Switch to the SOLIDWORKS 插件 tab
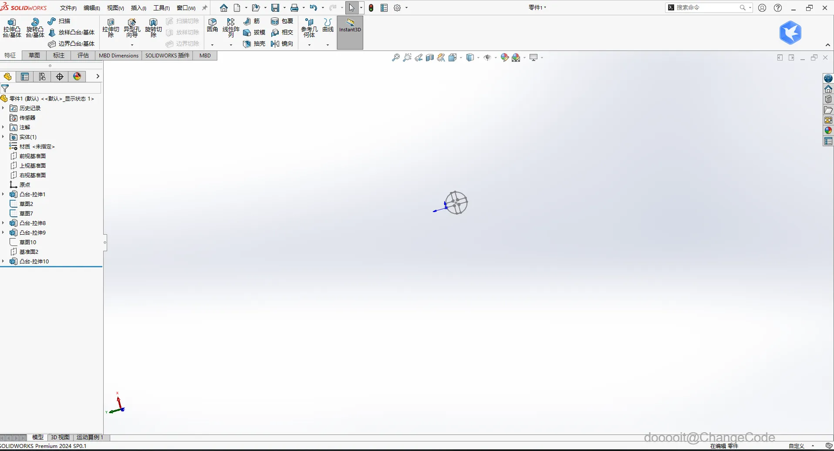This screenshot has width=834, height=451. point(167,55)
